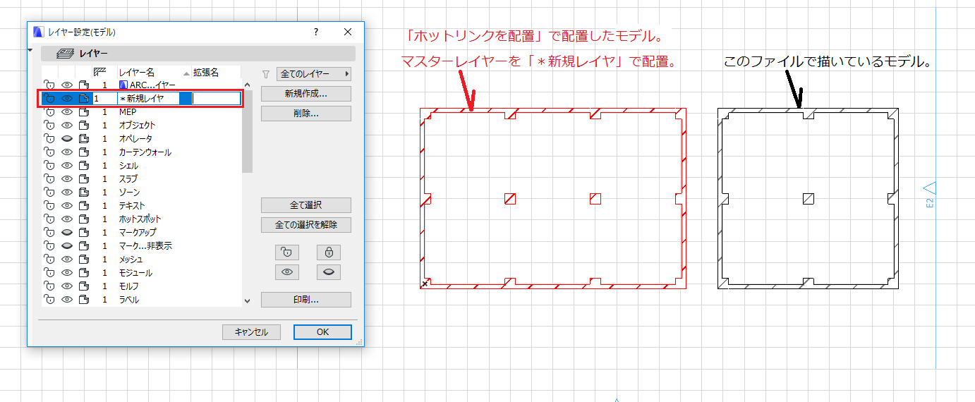Switch solid/wireframe mode for ホットスポット layer

(84, 219)
